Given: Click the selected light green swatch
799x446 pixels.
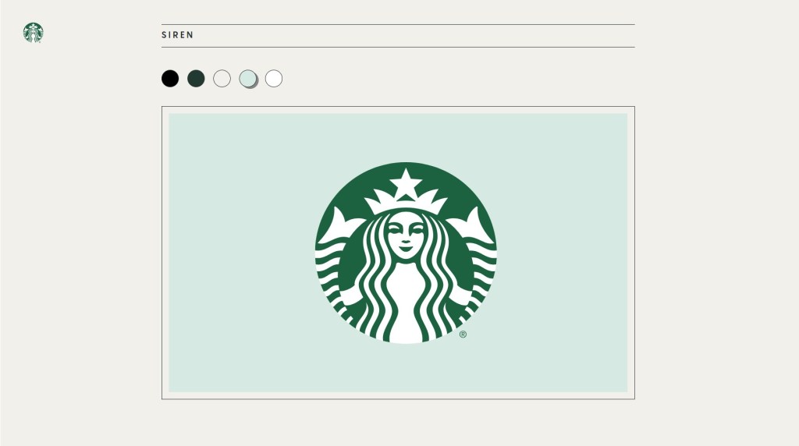Looking at the screenshot, I should pos(247,79).
